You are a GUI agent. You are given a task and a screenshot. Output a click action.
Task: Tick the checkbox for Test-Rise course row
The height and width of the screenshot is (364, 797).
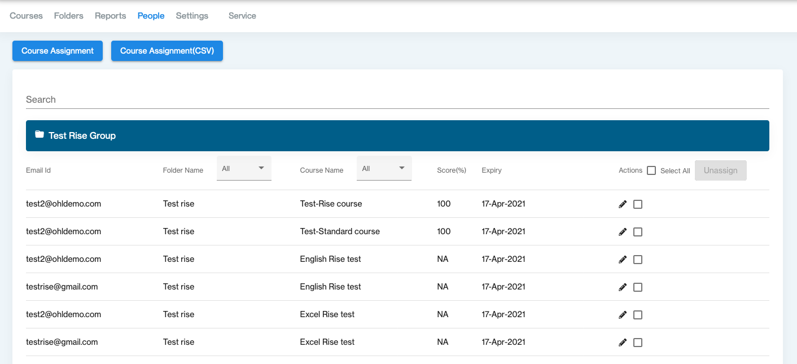click(638, 204)
